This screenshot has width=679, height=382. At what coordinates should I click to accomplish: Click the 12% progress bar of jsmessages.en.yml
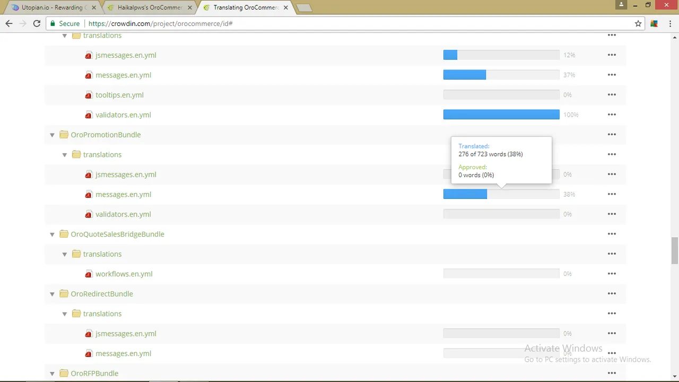pos(501,55)
